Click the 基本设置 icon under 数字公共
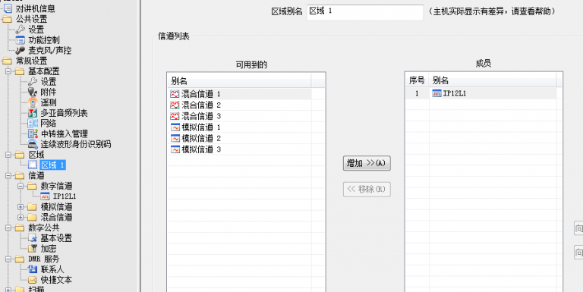Viewport: 583px width, 292px height. 33,238
